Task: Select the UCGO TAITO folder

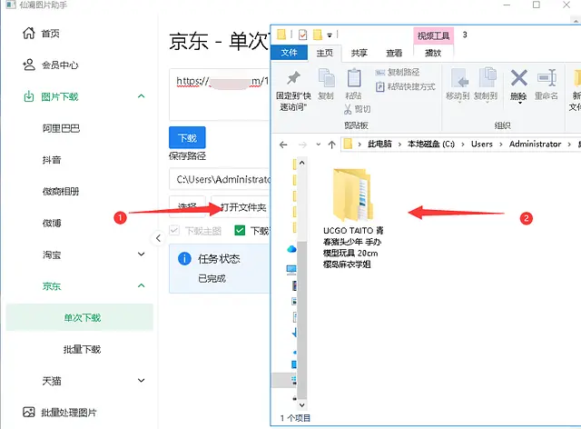Action: pyautogui.click(x=351, y=218)
